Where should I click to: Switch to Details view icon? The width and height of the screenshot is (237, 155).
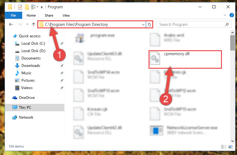click(x=223, y=147)
